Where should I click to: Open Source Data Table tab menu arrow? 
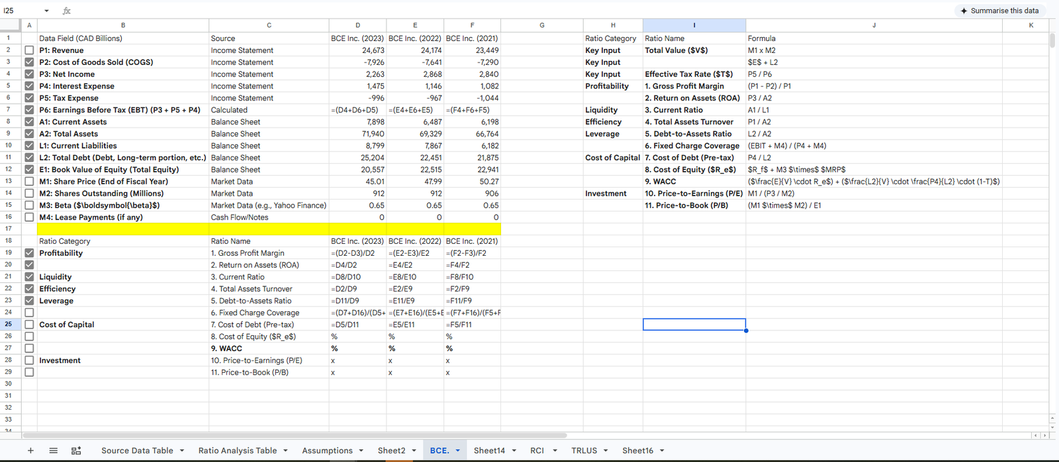(181, 451)
